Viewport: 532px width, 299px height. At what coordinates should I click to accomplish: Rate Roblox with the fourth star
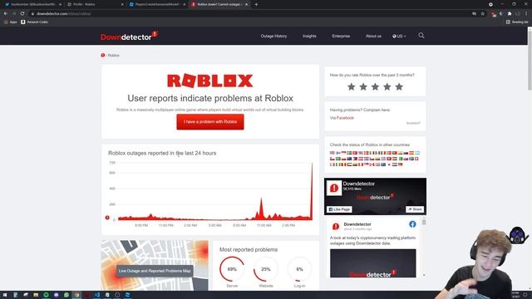pos(387,86)
